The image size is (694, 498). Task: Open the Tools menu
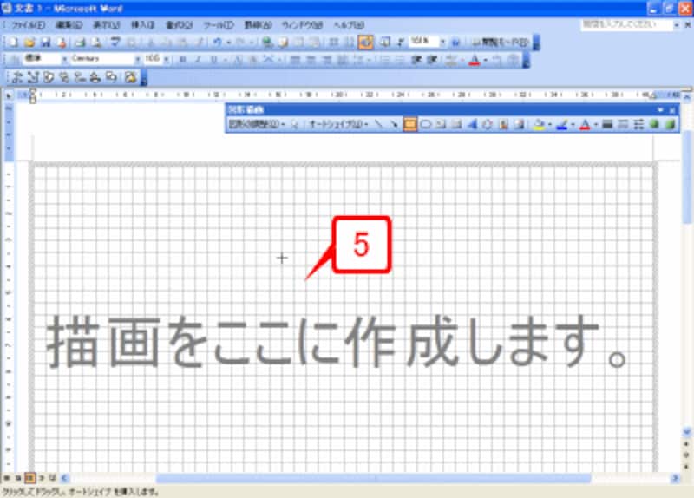(219, 25)
